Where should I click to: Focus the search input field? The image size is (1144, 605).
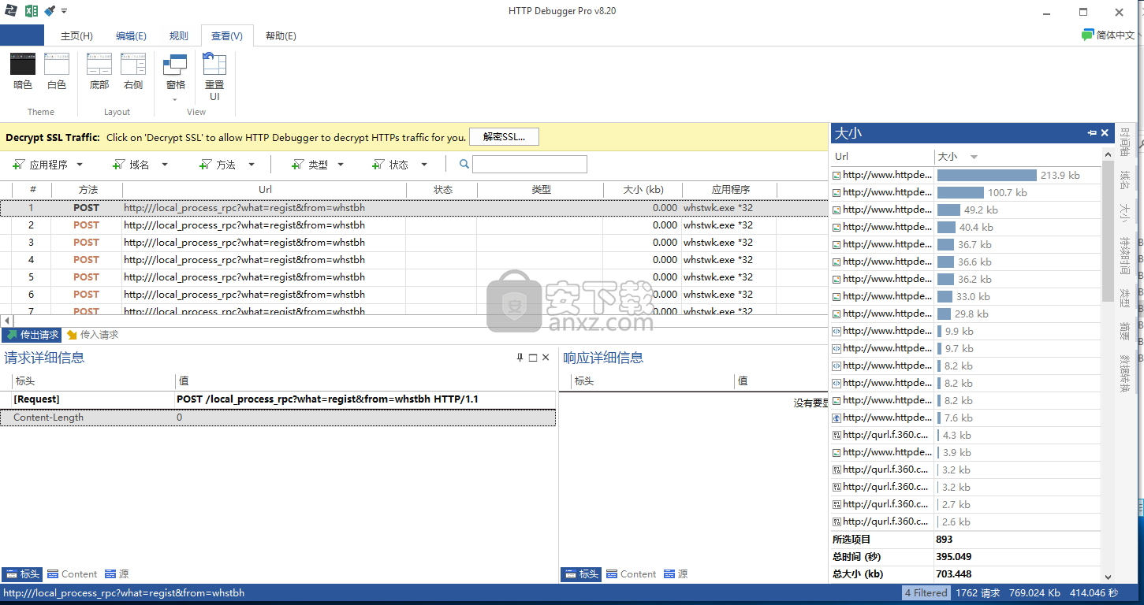(530, 164)
